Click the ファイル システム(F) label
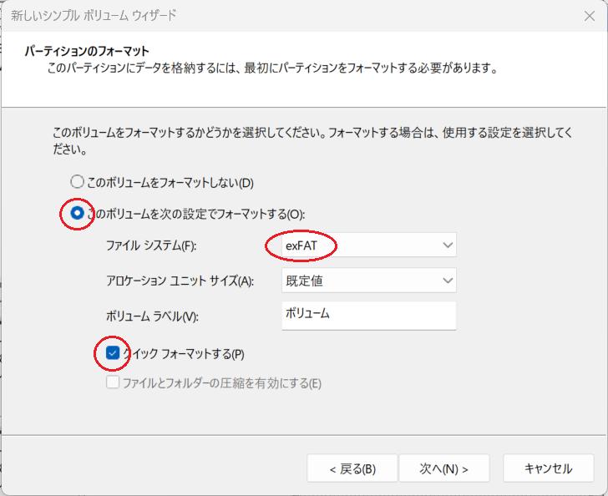The image size is (608, 496). pyautogui.click(x=151, y=245)
